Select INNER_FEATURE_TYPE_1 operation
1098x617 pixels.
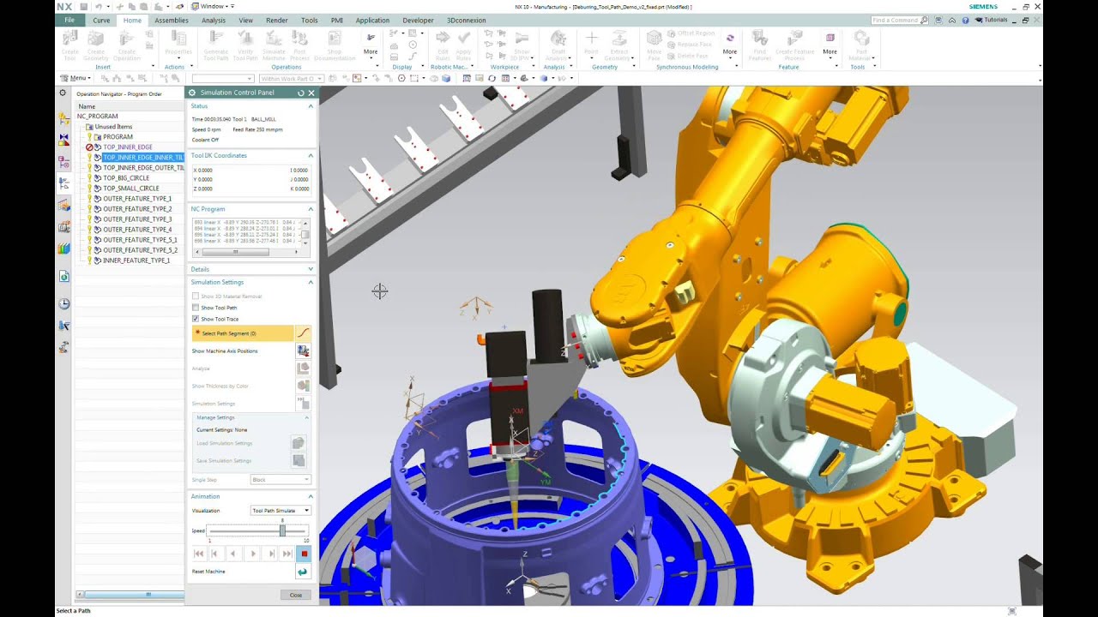pyautogui.click(x=136, y=261)
